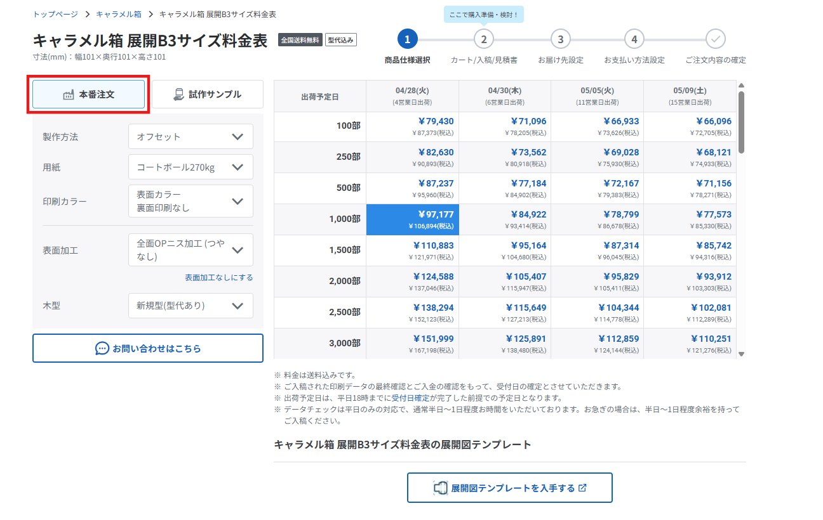Click step 1 商品仕様選択 circle
Screen dimensions: 823x520
407,39
